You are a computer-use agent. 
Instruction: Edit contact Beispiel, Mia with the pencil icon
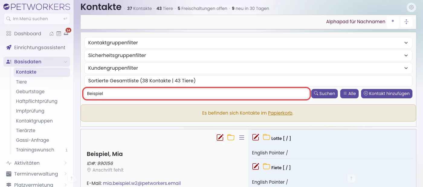220,138
